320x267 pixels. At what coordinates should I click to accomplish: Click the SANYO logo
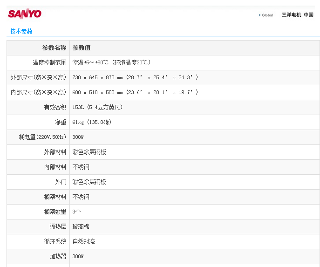coord(25,14)
